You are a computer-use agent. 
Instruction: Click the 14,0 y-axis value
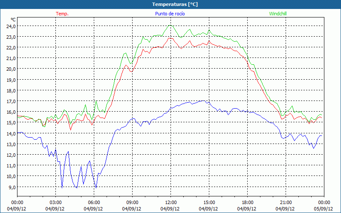pos(12,133)
